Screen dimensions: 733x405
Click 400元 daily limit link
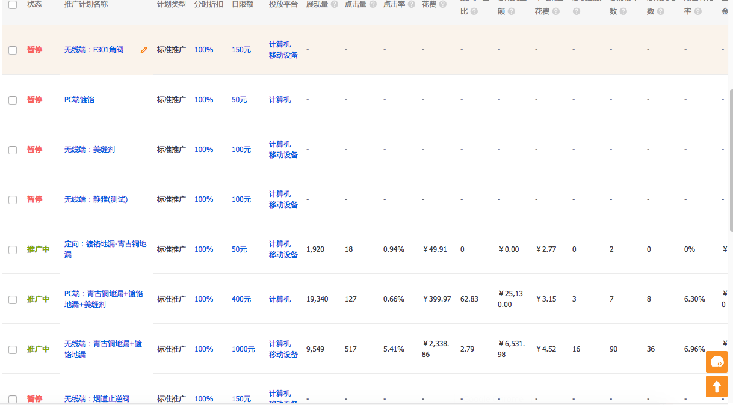coord(241,299)
